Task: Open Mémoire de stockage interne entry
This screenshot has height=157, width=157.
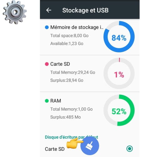Action: click(90, 37)
